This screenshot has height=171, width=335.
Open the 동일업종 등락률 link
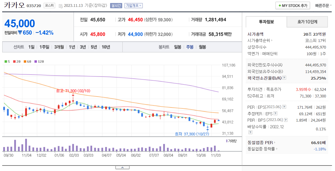(261, 149)
